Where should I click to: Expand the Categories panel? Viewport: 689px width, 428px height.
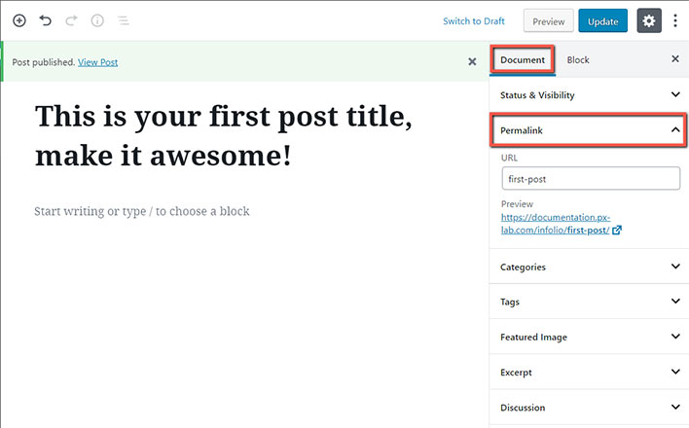[x=589, y=267]
